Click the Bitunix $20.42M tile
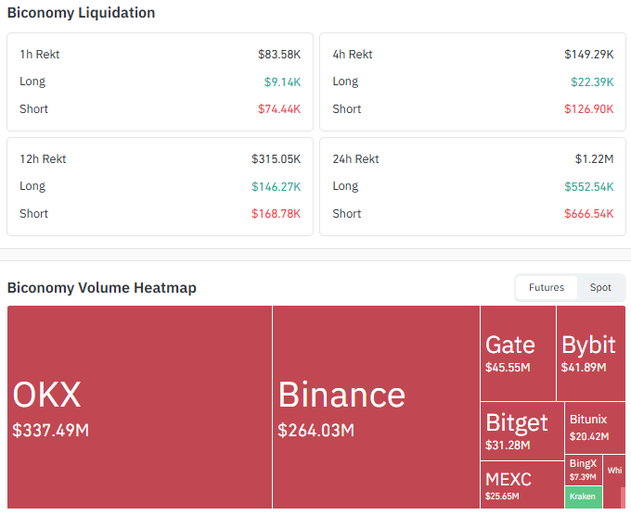 595,427
